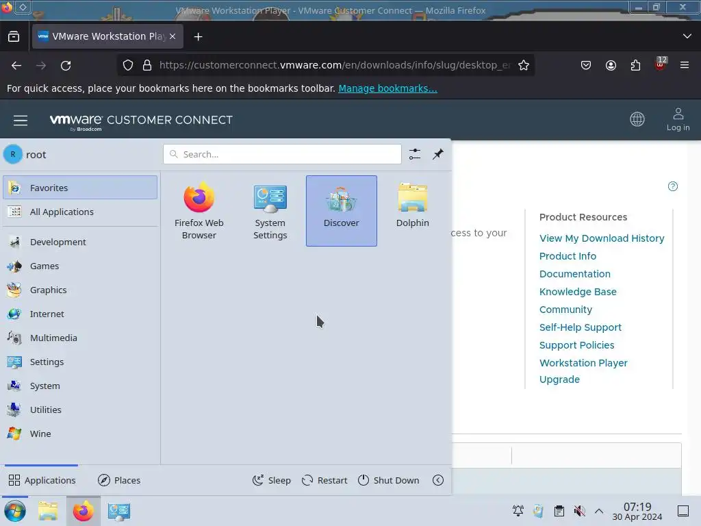Focus the launcher Search field
This screenshot has height=526, width=701.
282,154
